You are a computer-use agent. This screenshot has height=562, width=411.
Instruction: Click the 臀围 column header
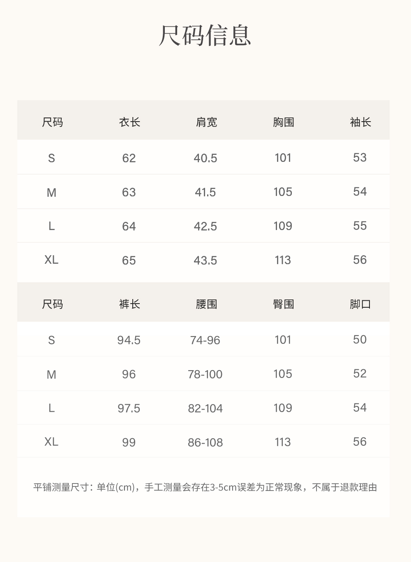[x=283, y=304]
